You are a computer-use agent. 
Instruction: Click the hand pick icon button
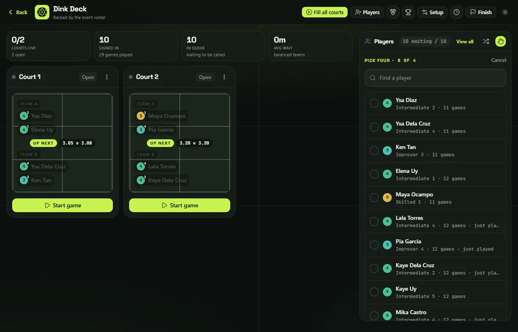point(501,41)
